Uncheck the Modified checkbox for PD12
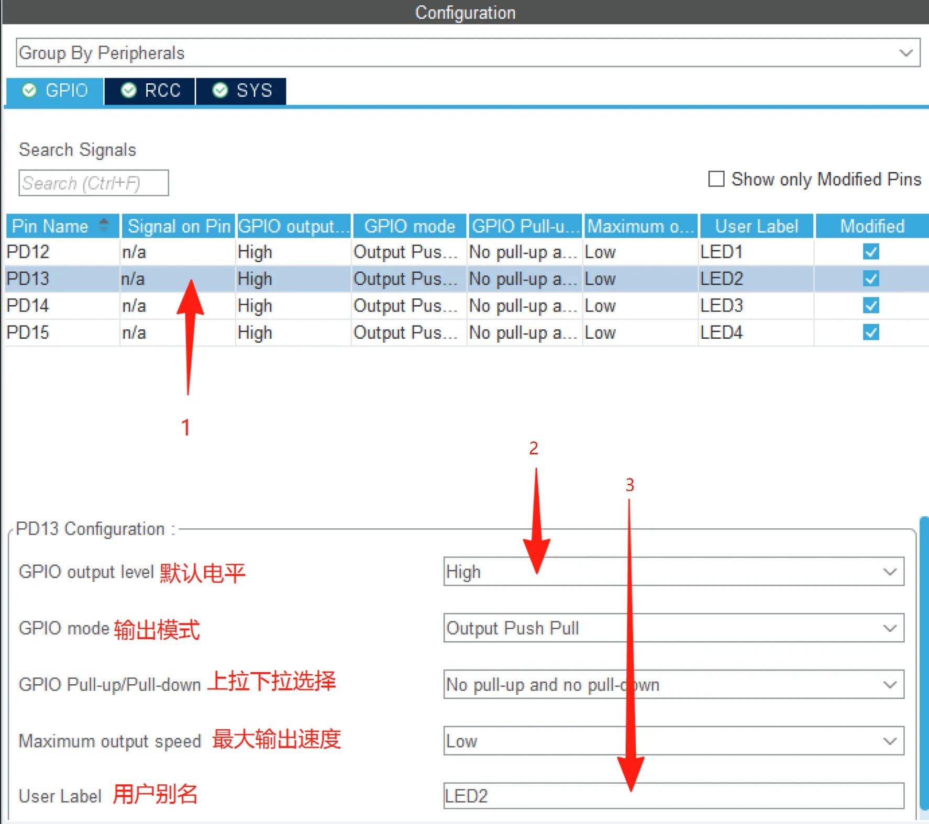This screenshot has width=929, height=824. 870,252
